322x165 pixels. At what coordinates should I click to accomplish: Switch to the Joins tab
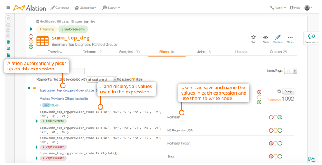pos(204,52)
